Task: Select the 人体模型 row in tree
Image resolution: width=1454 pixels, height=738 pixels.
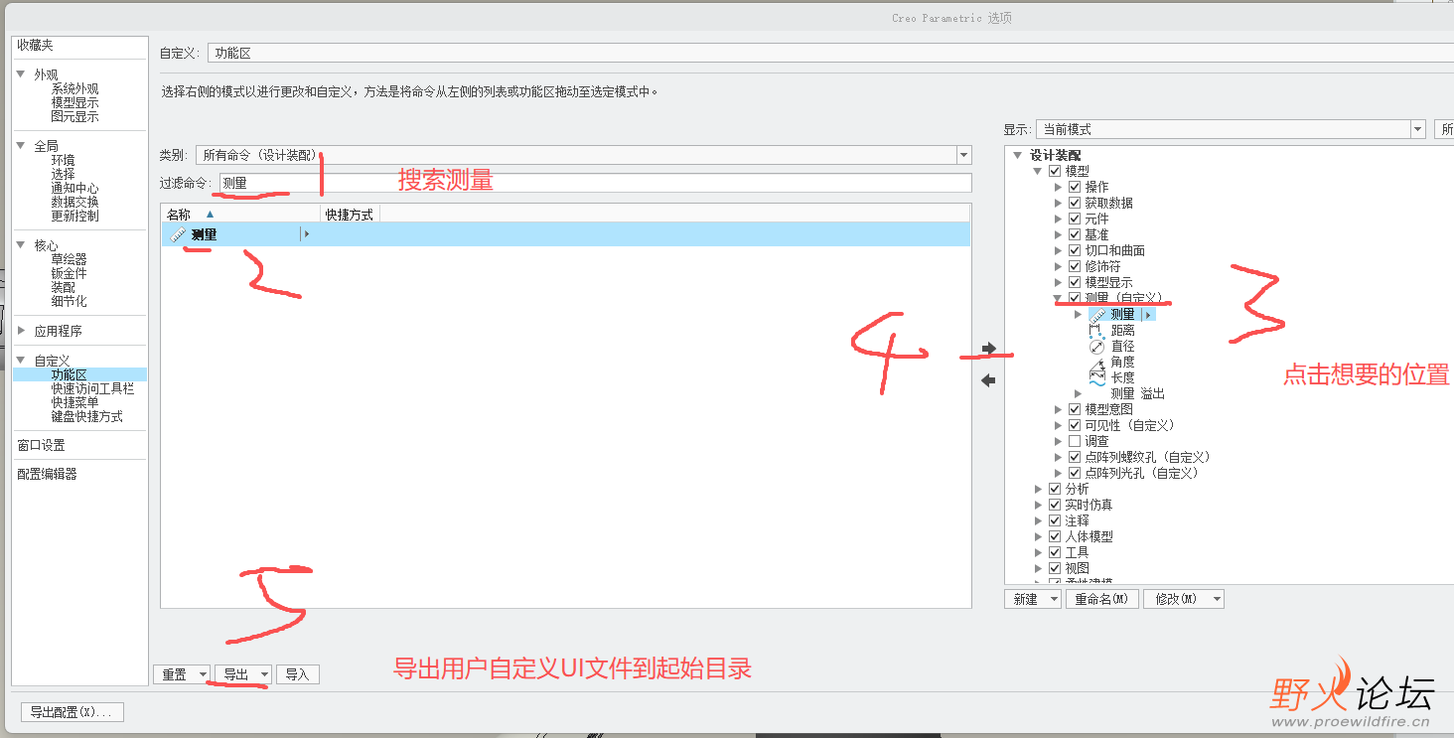Action: [1089, 536]
